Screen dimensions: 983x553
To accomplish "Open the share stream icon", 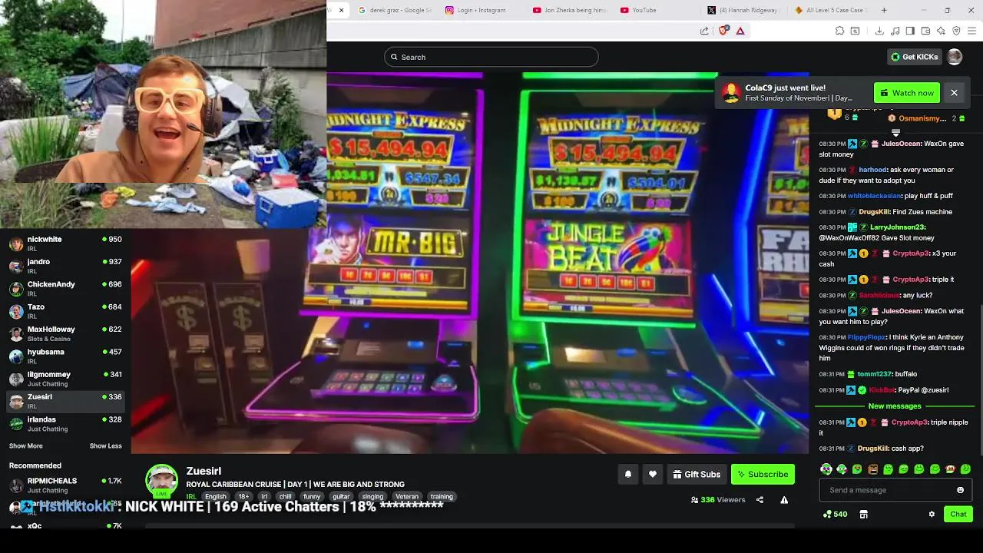I will pyautogui.click(x=760, y=500).
